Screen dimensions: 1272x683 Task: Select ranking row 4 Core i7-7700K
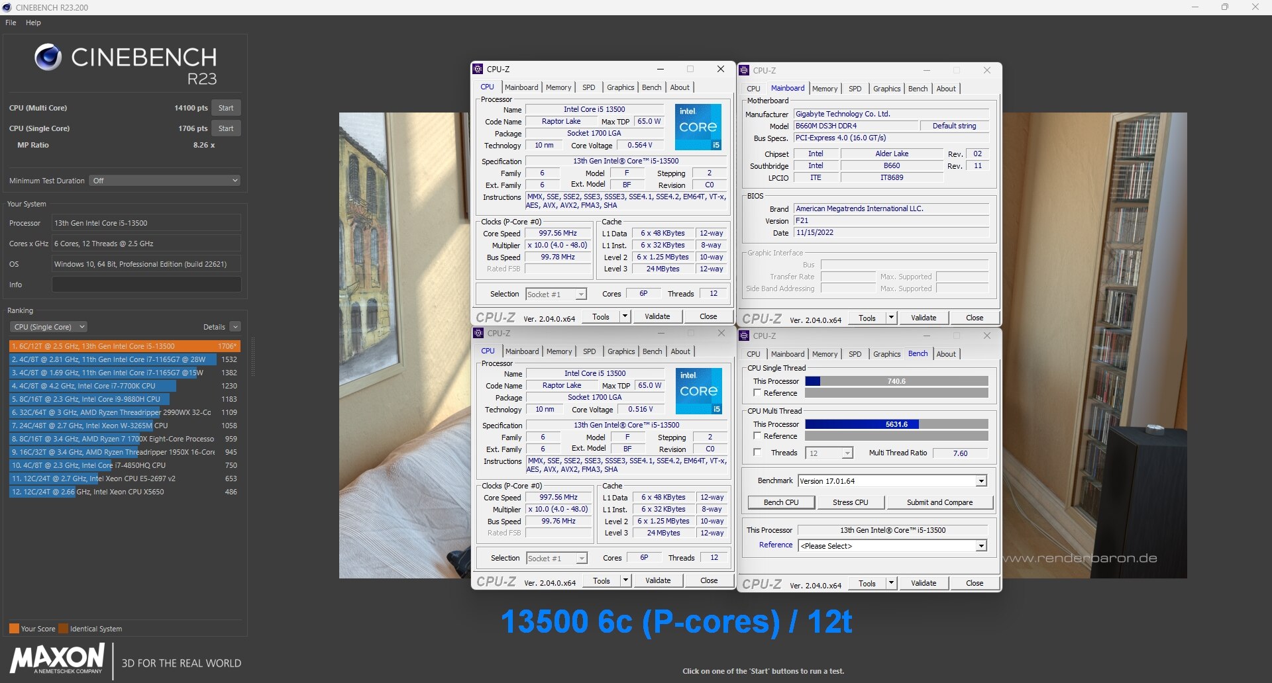click(125, 386)
